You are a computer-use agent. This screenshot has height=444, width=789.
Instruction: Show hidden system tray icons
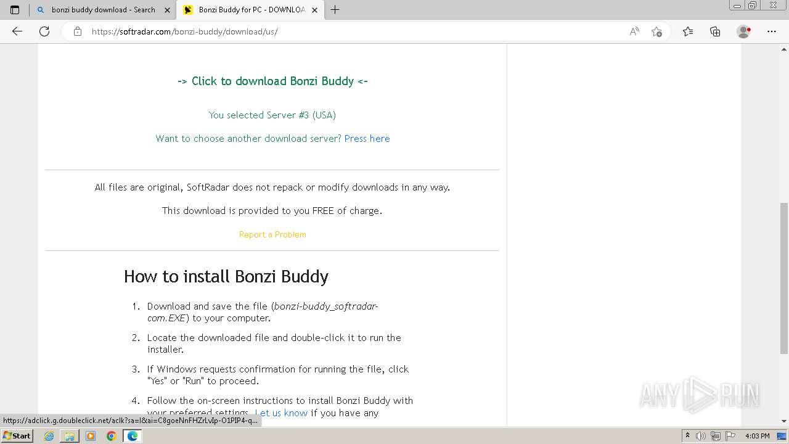(x=687, y=436)
